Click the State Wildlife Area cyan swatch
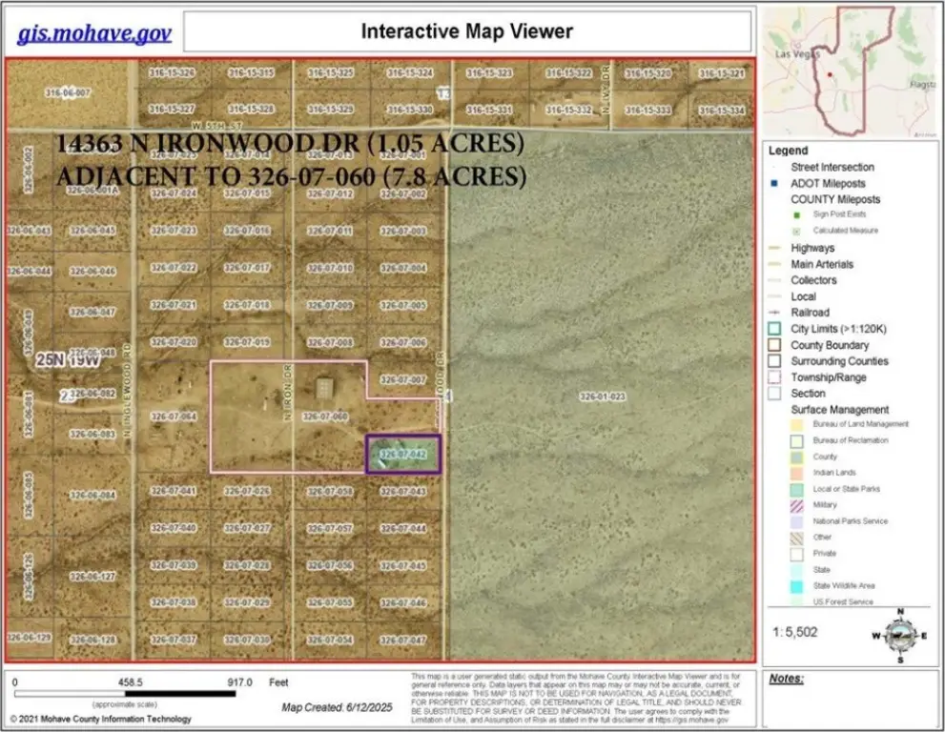 pos(797,585)
